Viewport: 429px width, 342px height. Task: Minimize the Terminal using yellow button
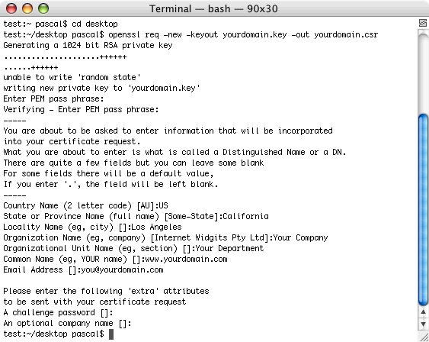27,8
